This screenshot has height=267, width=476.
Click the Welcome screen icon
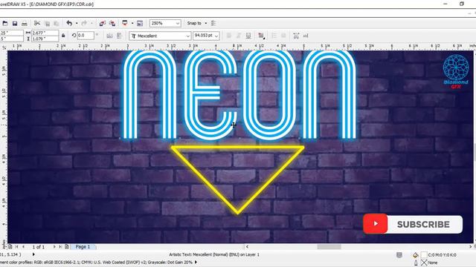[140, 23]
